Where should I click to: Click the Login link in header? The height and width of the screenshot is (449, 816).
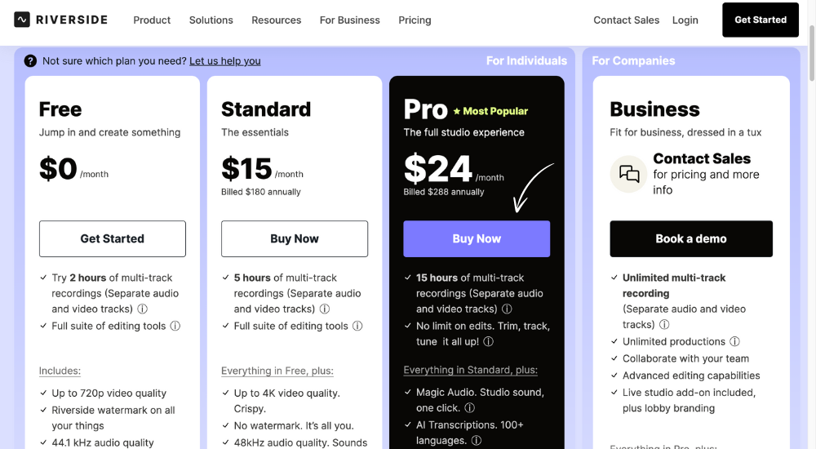[x=685, y=20]
